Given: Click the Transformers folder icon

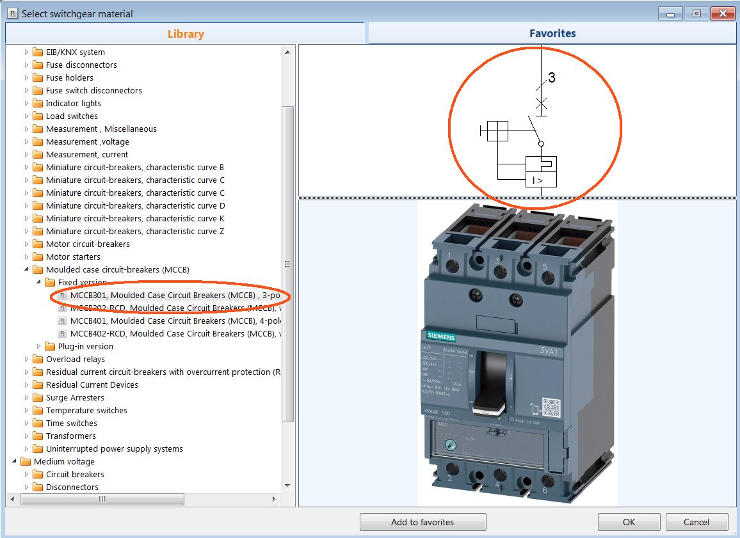Looking at the screenshot, I should click(x=38, y=436).
